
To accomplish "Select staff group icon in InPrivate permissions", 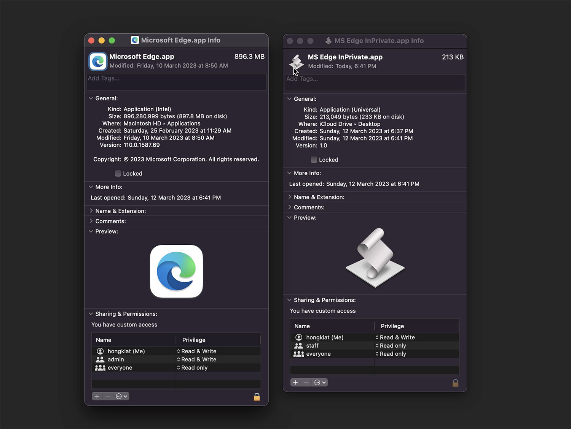I will [x=299, y=346].
